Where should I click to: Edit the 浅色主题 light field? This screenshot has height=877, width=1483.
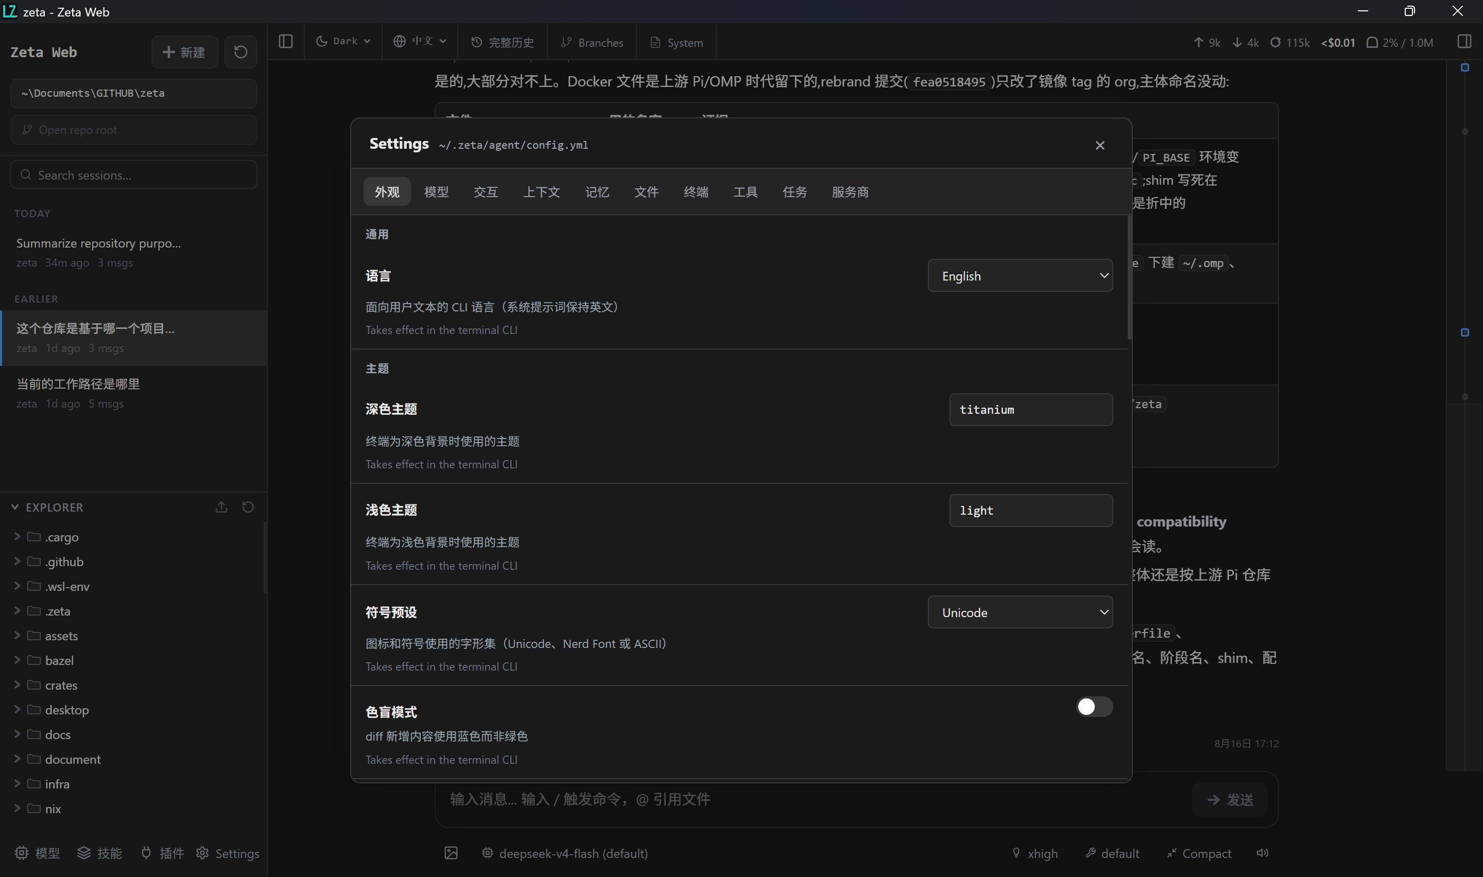tap(1031, 510)
